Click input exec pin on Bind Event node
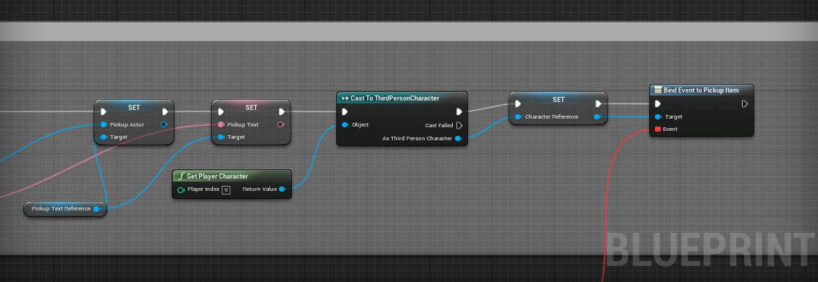Viewport: 818px width, 282px height. pyautogui.click(x=658, y=104)
